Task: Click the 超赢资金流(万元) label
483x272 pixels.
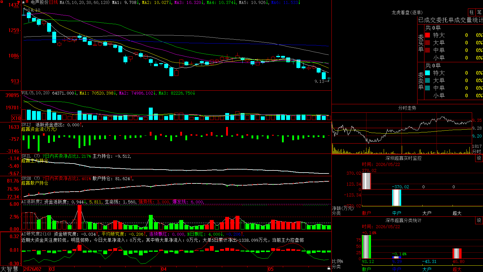Action: (39, 129)
